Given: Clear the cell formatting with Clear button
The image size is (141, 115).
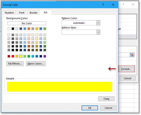Looking at the screenshot, I should pyautogui.click(x=106, y=99).
